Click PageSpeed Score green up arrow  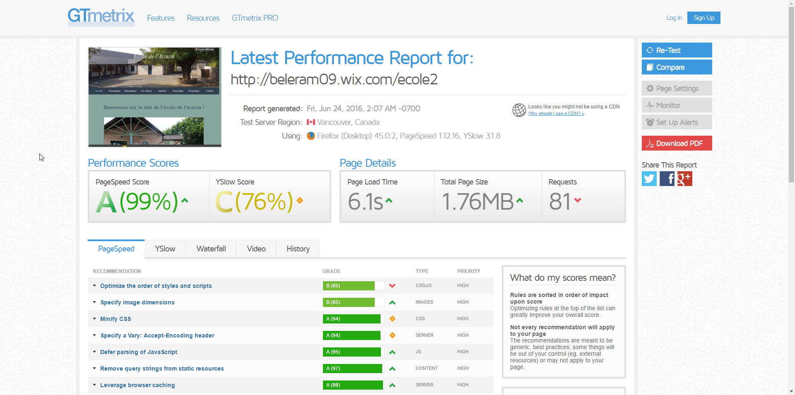tap(185, 201)
